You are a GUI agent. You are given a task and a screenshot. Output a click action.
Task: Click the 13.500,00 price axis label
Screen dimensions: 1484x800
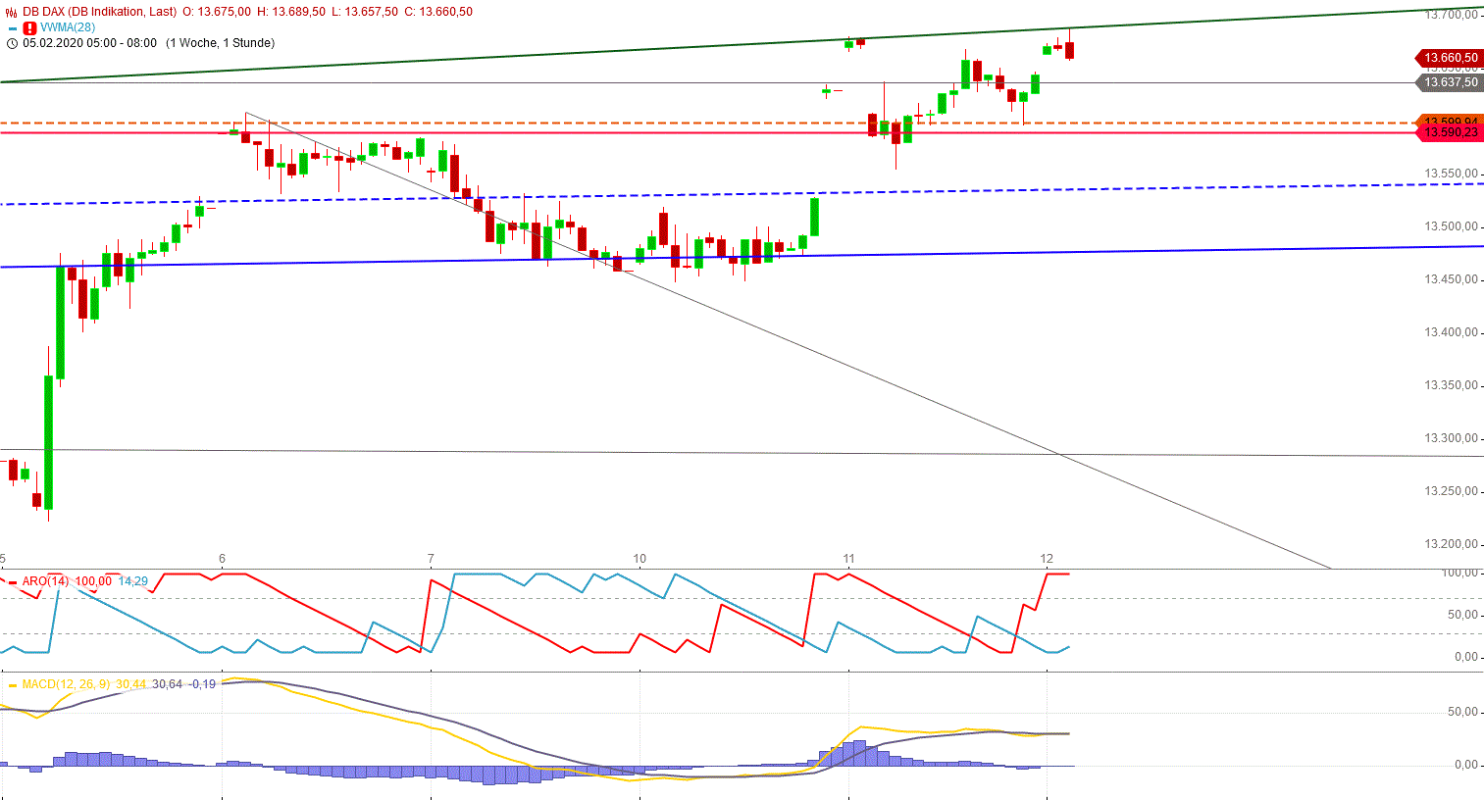[1451, 226]
